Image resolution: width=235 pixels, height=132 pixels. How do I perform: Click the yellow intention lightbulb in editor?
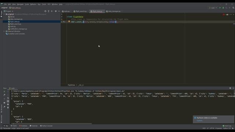pyautogui.click(x=69, y=22)
